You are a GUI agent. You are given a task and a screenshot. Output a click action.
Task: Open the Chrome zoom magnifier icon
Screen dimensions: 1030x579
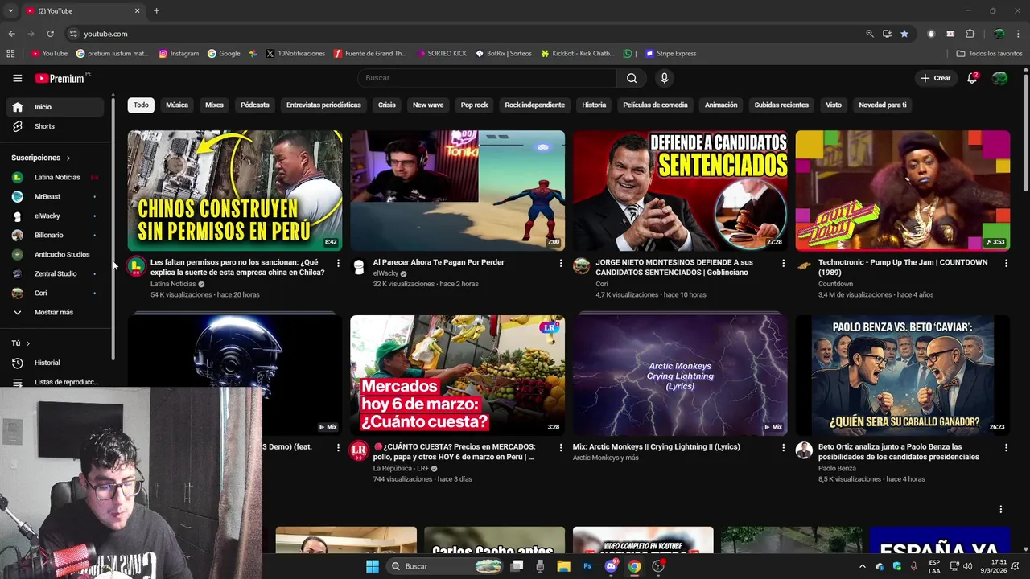870,34
